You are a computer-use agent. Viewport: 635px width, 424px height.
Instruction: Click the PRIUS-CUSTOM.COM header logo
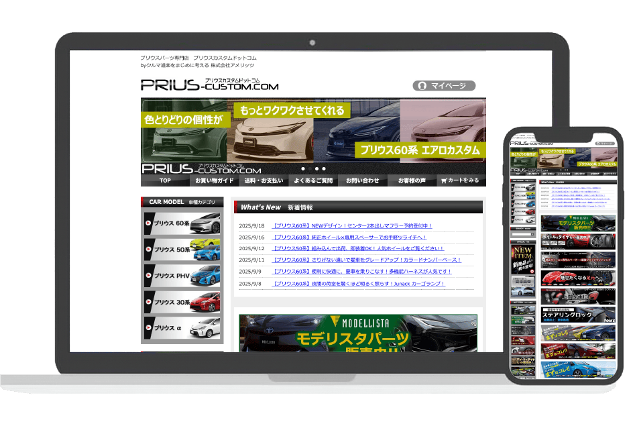209,85
